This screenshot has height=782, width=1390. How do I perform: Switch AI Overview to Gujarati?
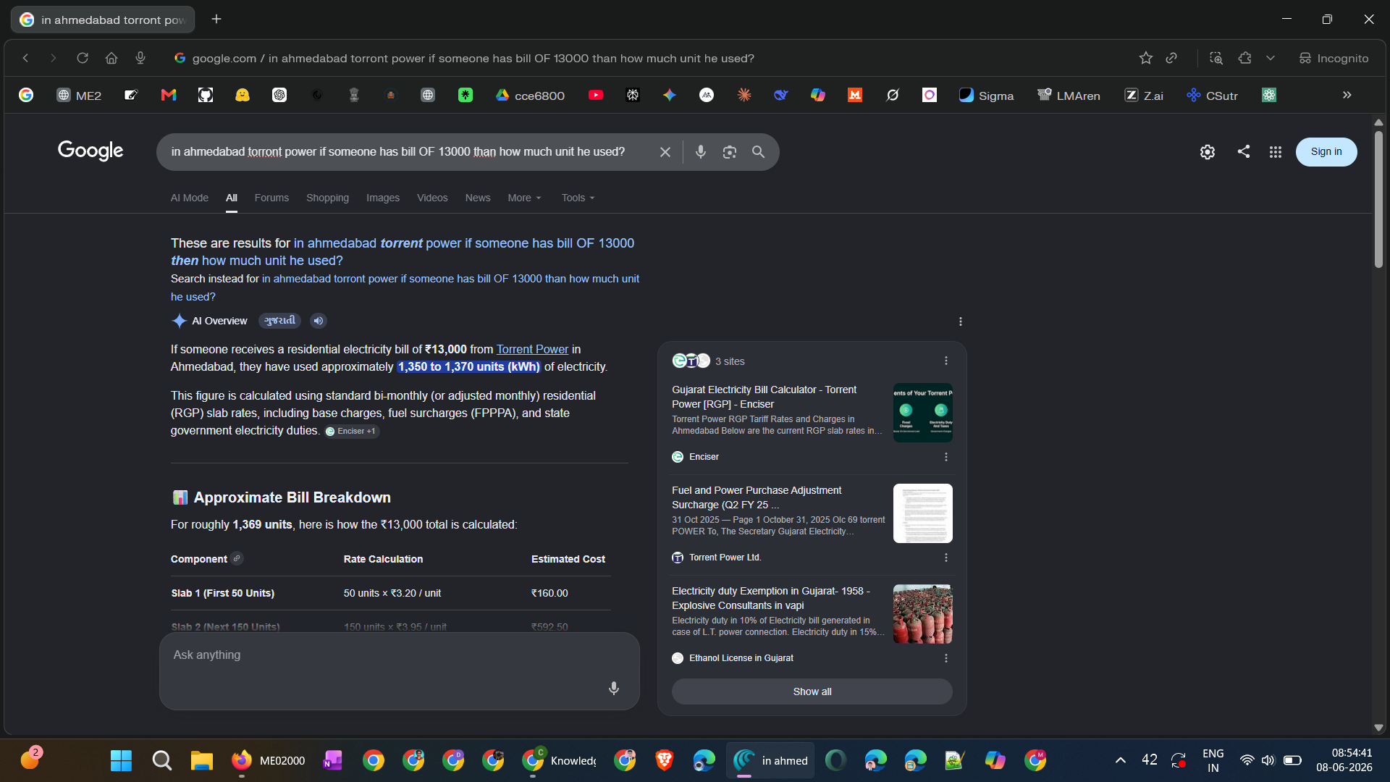(x=279, y=321)
